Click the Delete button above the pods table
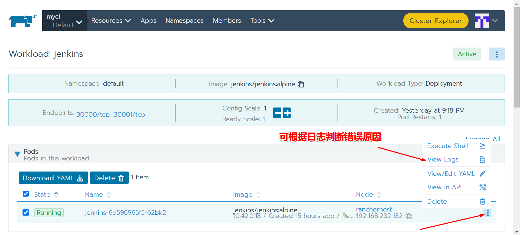The width and height of the screenshot is (520, 235). 109,178
